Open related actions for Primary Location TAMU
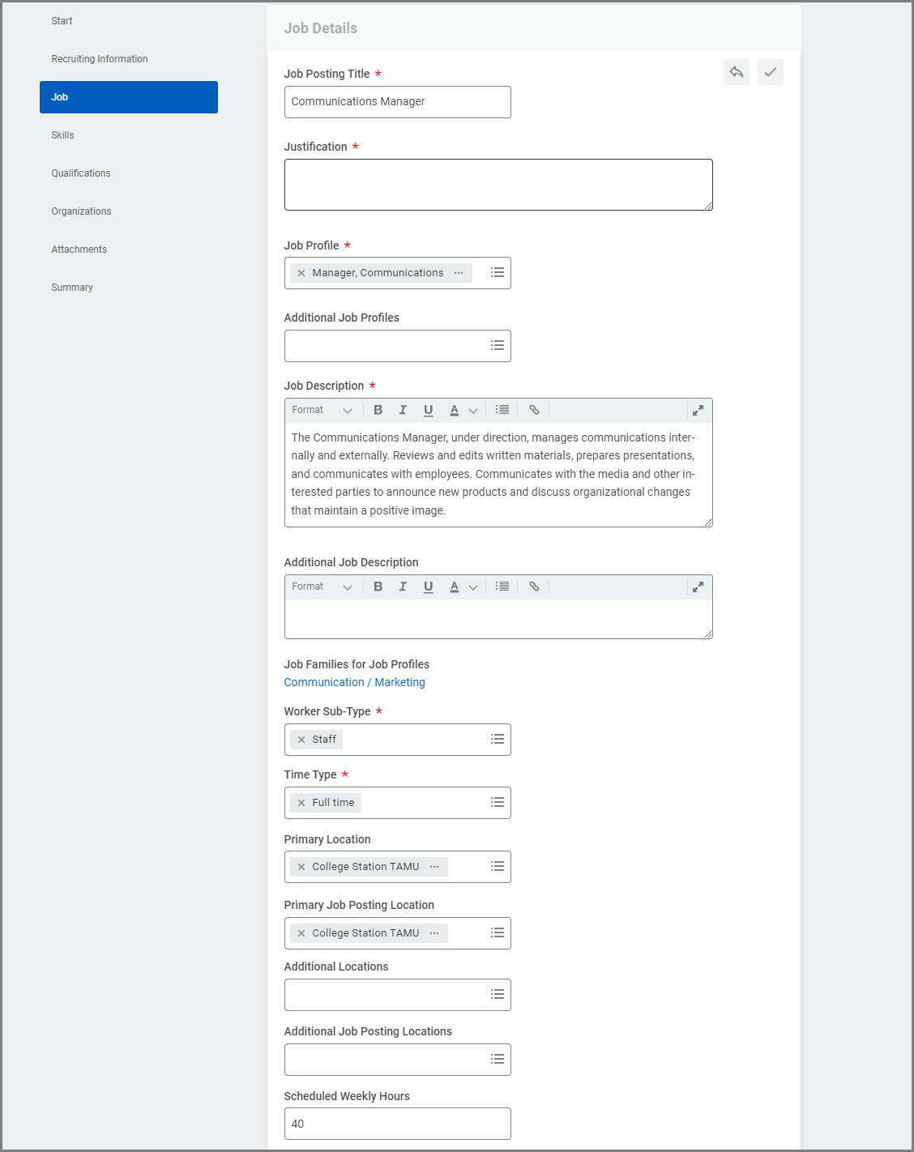 click(x=434, y=867)
